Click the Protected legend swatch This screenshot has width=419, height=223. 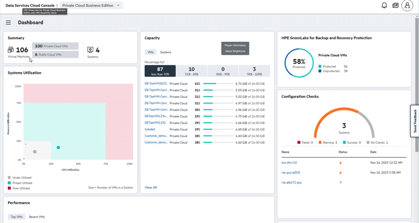coord(320,66)
